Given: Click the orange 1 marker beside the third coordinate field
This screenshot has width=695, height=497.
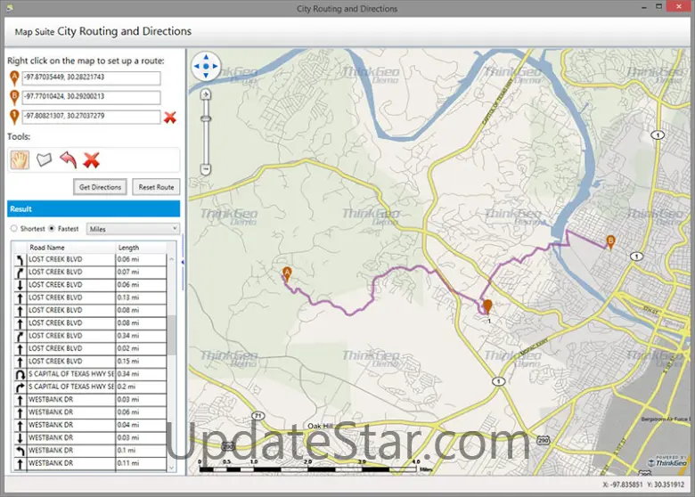Looking at the screenshot, I should point(14,118).
